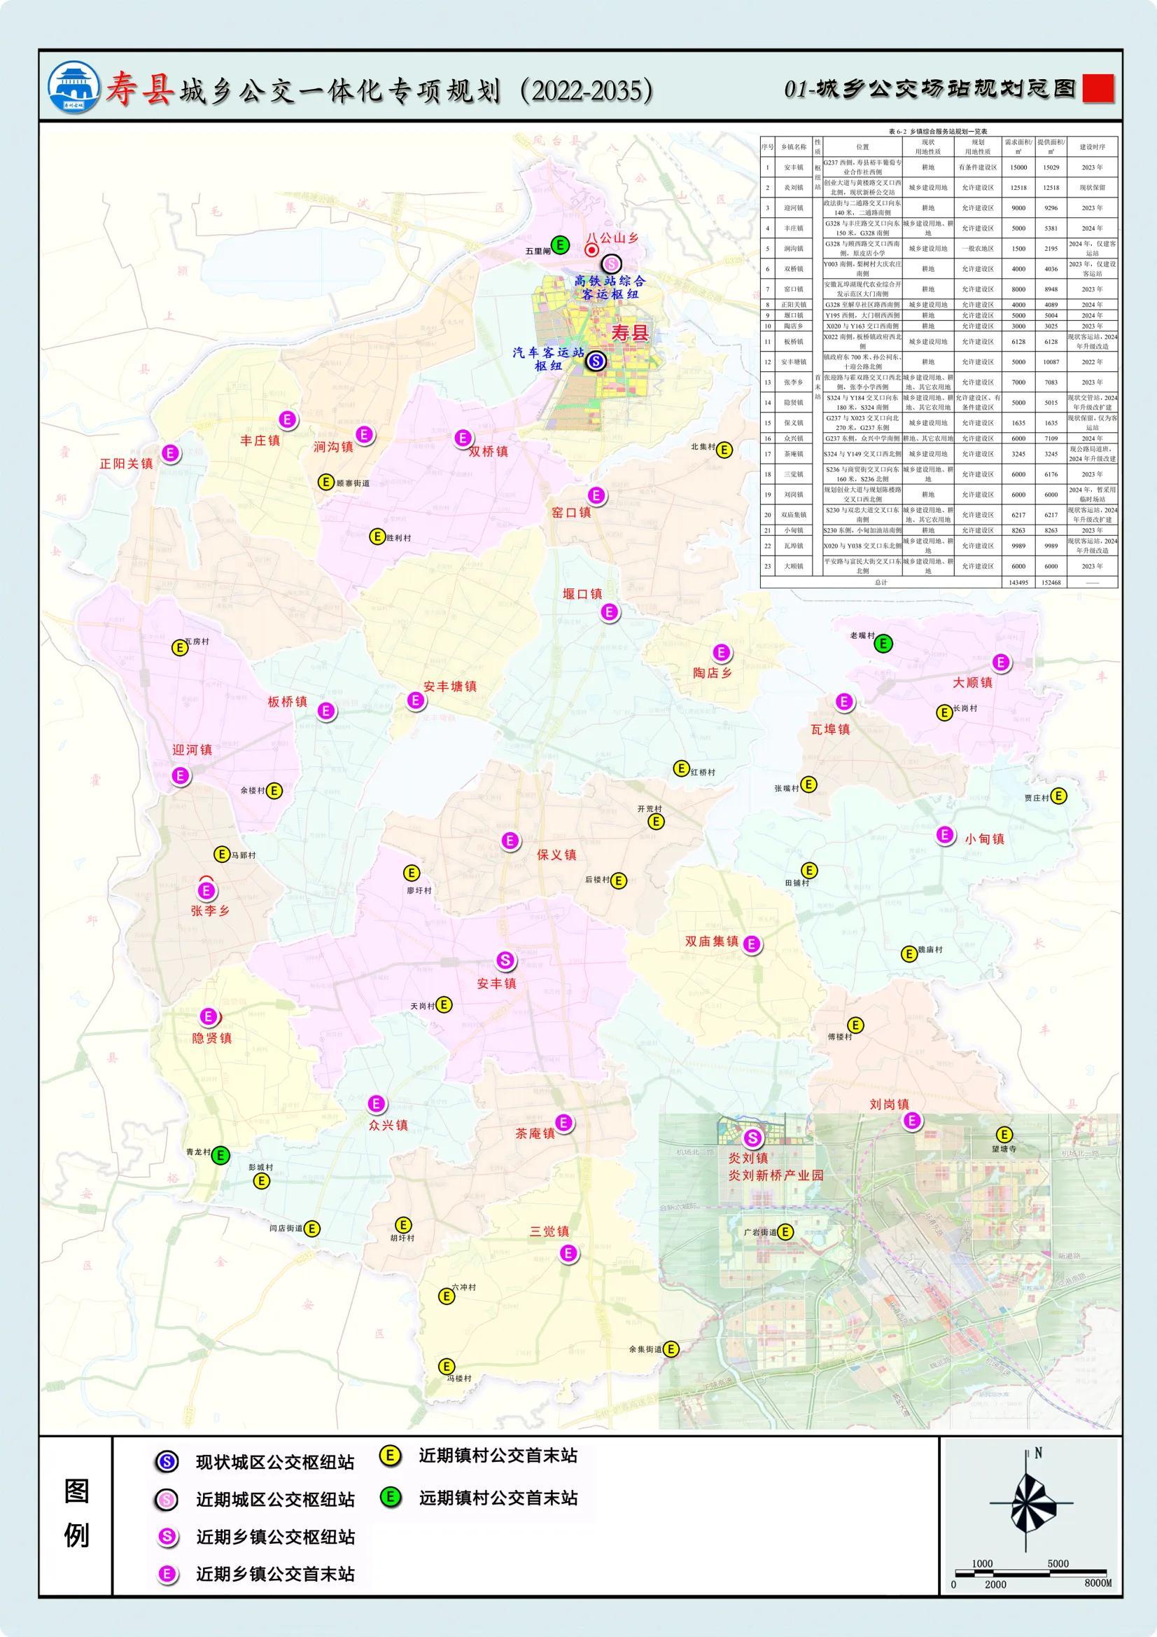1157x1637 pixels.
Task: Click the Shouxian city logo emblem
Action: tap(74, 88)
